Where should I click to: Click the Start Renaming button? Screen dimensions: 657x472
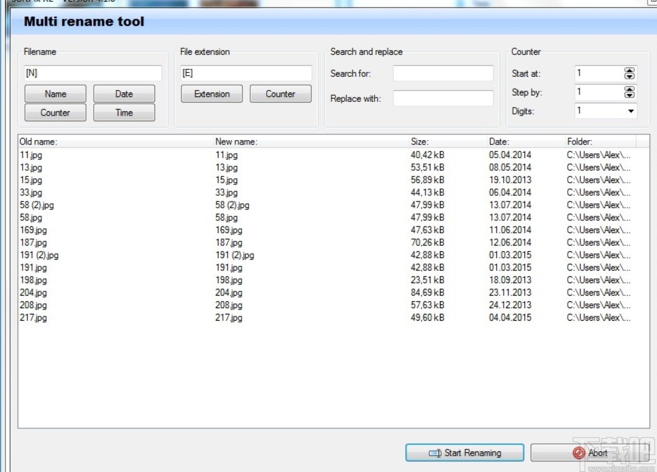click(x=465, y=453)
